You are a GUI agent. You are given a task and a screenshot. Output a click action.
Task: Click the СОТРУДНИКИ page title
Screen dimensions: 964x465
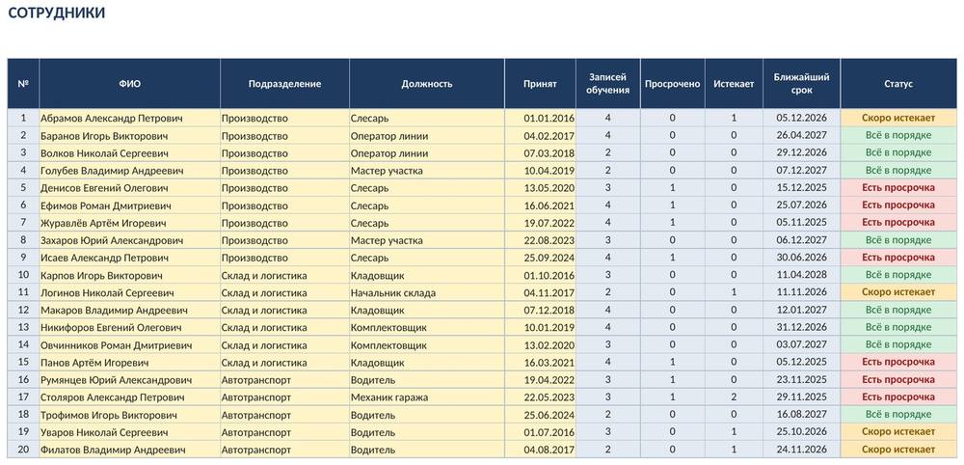[57, 13]
